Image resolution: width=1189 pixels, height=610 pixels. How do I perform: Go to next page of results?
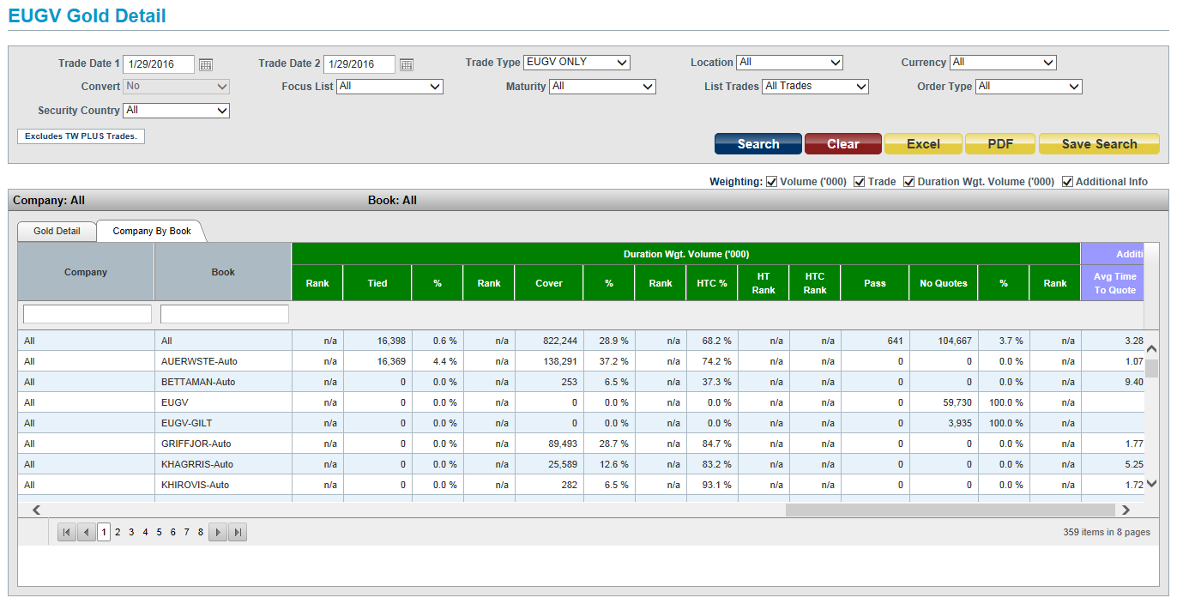coord(218,533)
